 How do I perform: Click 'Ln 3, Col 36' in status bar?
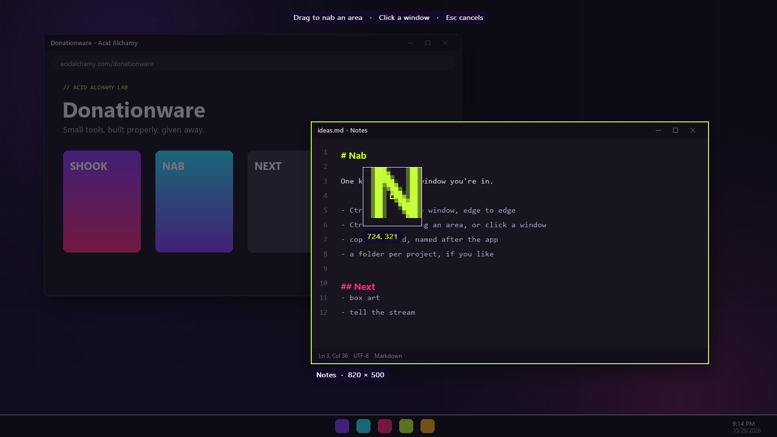(x=333, y=356)
